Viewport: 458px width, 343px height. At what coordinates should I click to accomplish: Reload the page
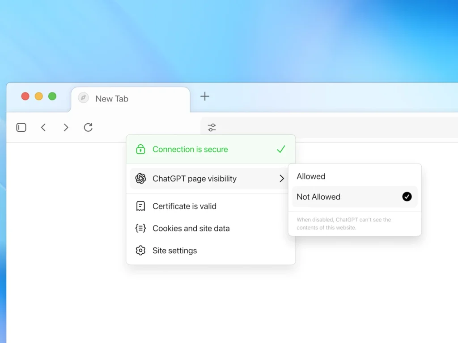(x=88, y=127)
